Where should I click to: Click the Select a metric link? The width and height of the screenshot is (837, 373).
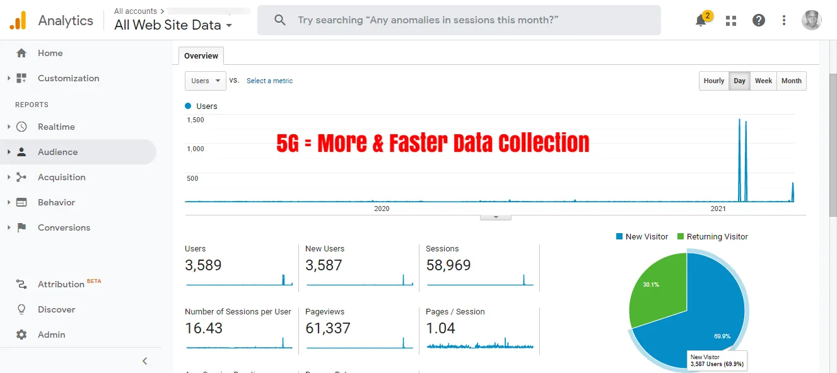(269, 81)
